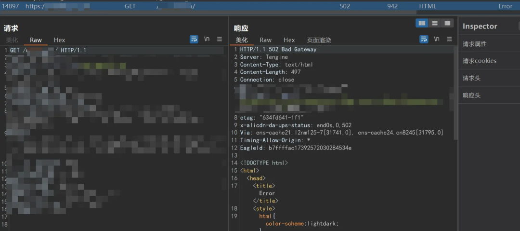520x231 pixels.
Task: Click the Content-Length: 497 header
Action: point(270,72)
